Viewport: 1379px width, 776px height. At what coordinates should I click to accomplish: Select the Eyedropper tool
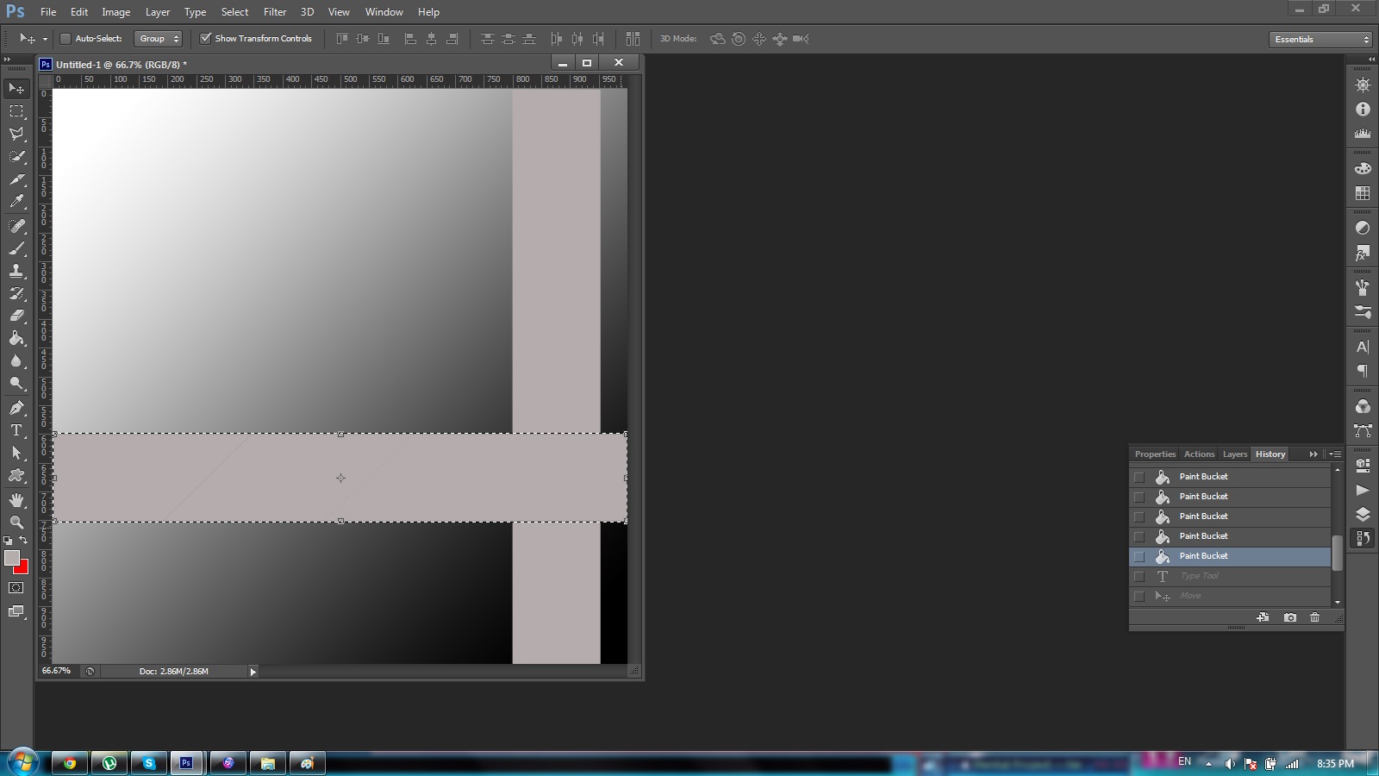click(16, 202)
